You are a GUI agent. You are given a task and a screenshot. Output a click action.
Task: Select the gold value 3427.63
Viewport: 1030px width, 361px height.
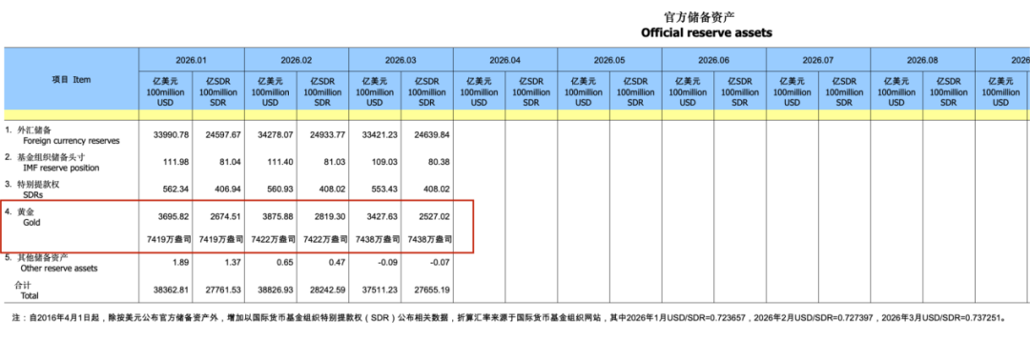[x=382, y=216]
